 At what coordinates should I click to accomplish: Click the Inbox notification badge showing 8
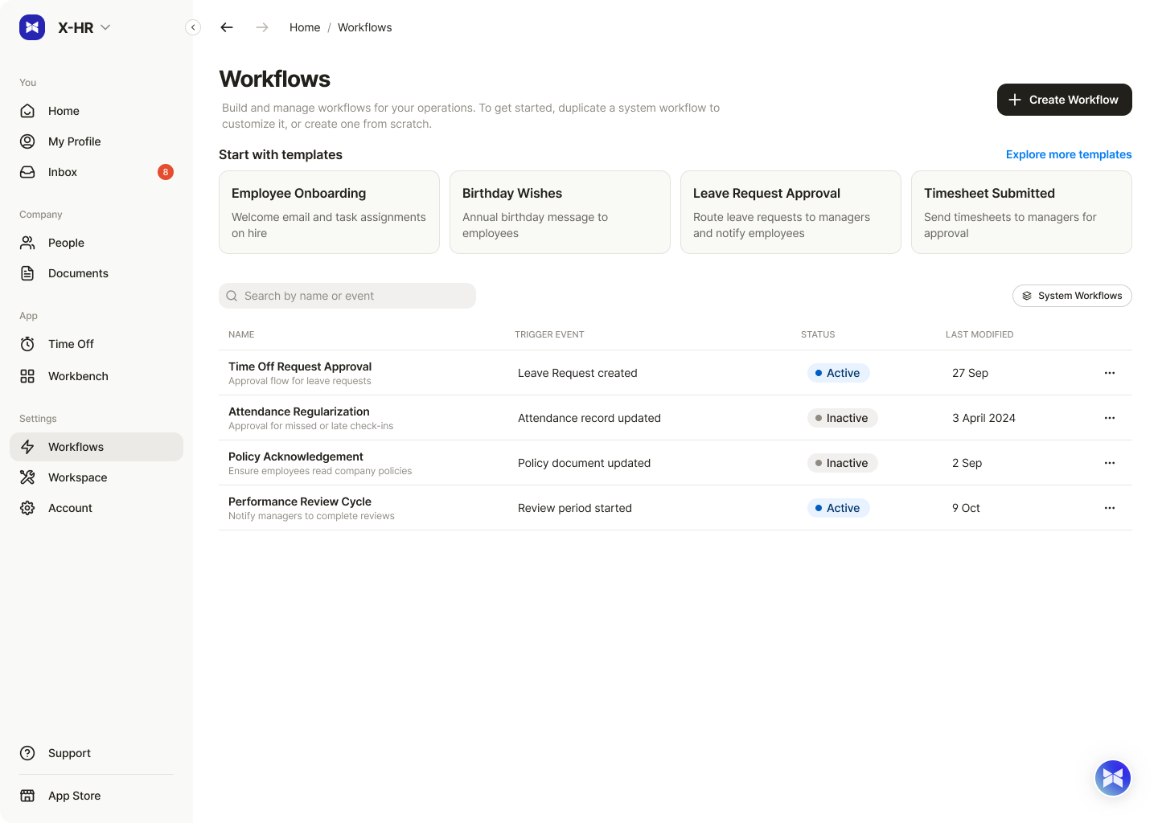166,172
